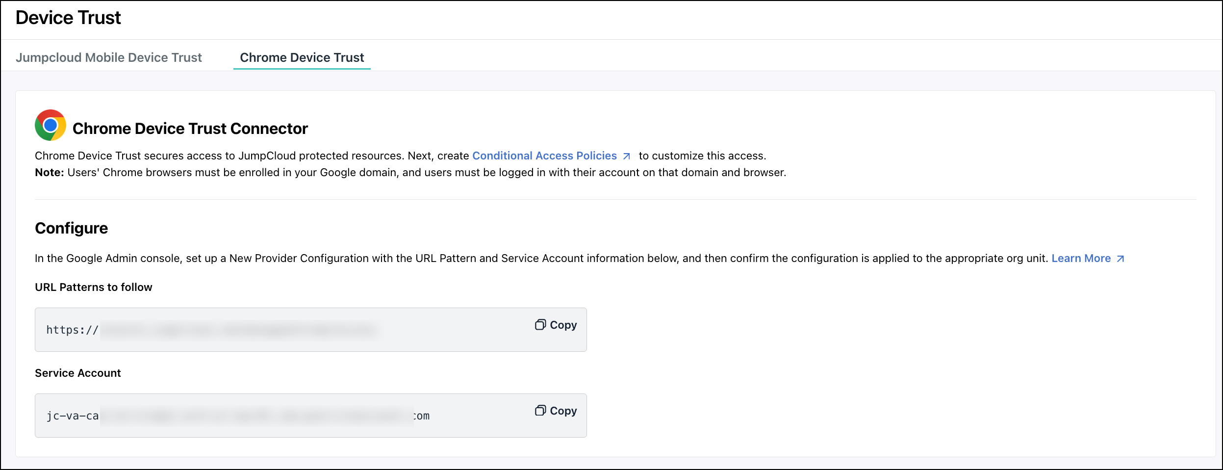Click the Configure section heading
Screen dimensions: 1223x470
point(71,228)
